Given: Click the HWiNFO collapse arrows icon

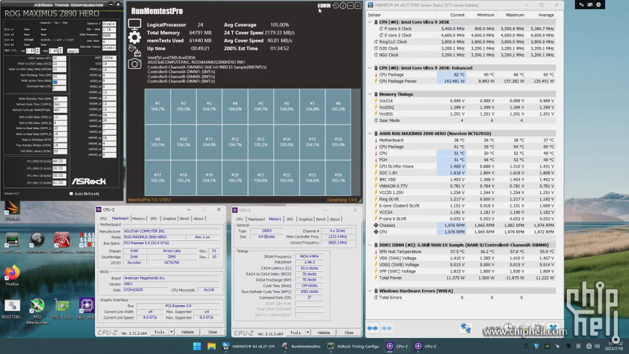Looking at the screenshot, I should tap(386, 328).
